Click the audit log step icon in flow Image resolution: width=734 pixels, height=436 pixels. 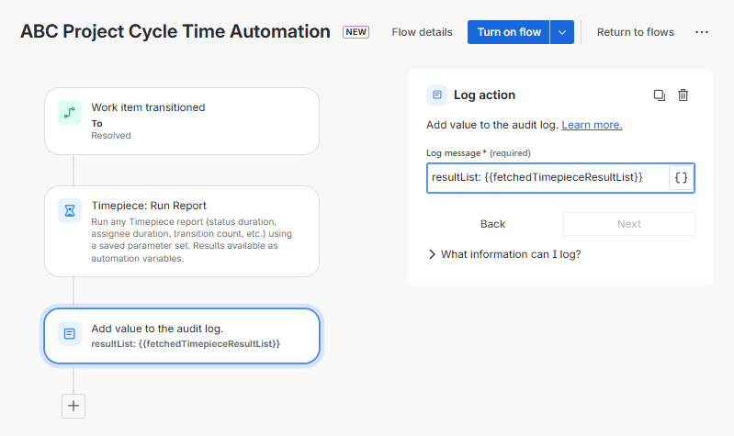70,333
